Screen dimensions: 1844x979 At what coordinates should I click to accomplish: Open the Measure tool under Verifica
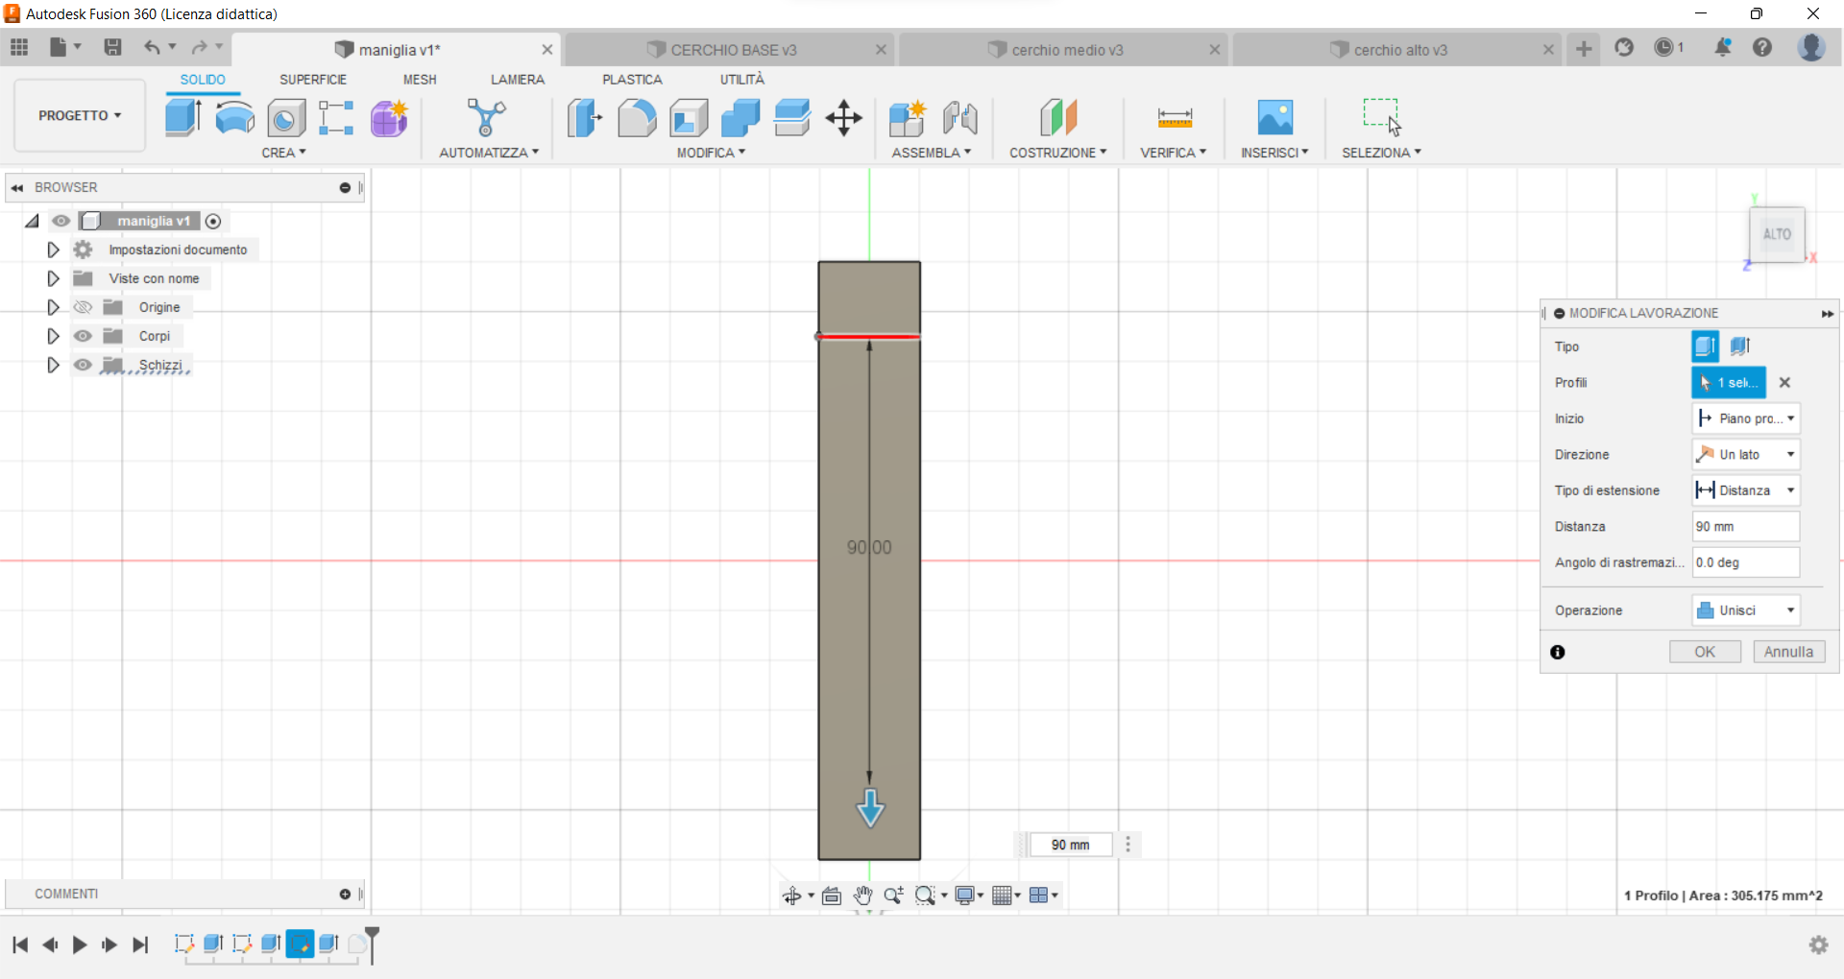point(1175,118)
